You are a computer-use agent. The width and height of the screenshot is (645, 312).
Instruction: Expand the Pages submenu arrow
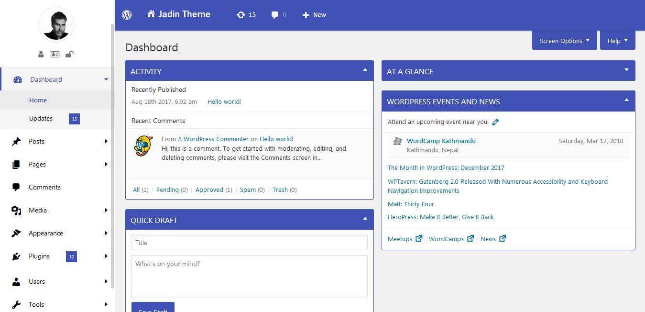(x=106, y=164)
